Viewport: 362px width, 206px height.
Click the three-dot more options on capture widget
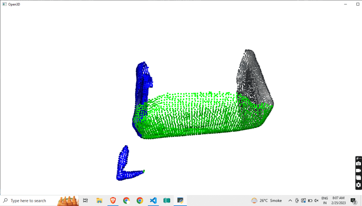(x=360, y=158)
